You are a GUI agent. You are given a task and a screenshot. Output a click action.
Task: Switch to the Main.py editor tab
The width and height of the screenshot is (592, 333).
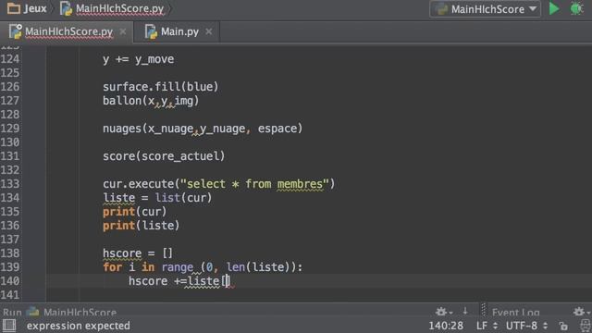(x=172, y=31)
